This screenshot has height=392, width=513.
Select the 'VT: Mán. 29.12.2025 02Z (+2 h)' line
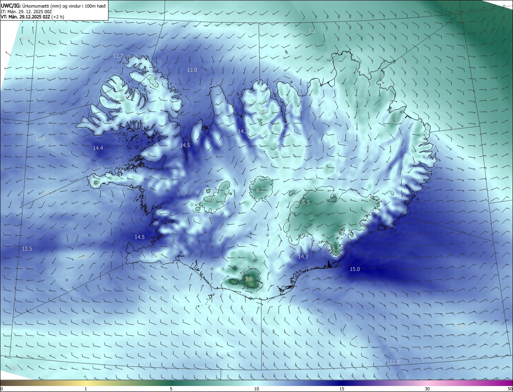[32, 17]
